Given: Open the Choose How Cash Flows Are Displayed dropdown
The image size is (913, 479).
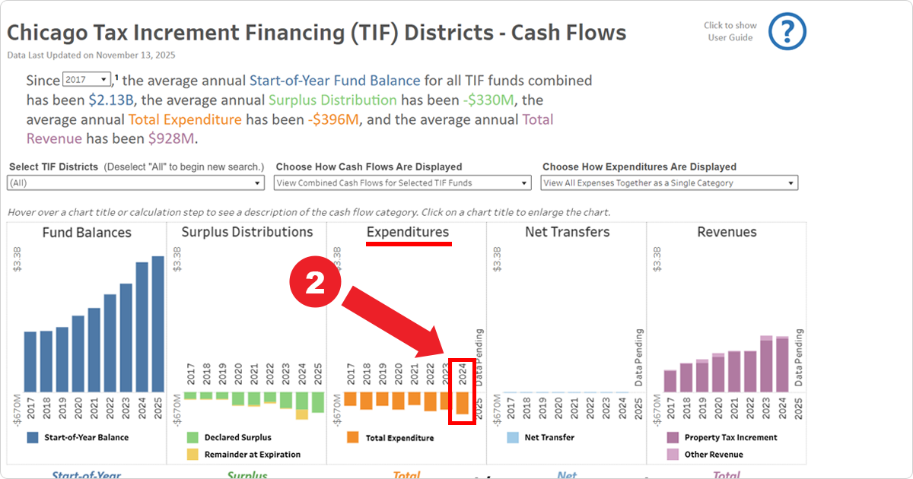Looking at the screenshot, I should click(402, 182).
